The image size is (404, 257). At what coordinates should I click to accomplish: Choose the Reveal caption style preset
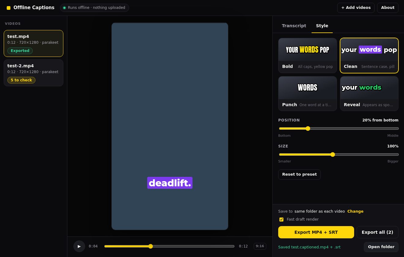coord(369,94)
